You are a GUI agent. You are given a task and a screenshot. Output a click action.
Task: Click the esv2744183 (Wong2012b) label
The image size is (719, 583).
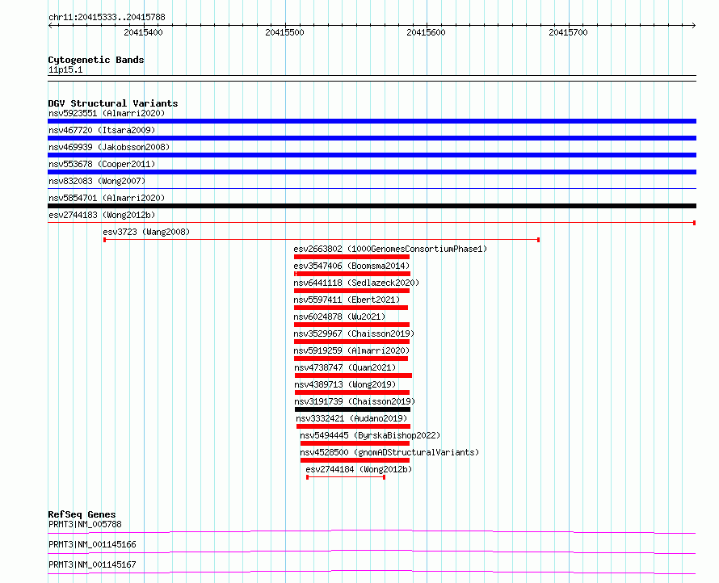point(102,215)
